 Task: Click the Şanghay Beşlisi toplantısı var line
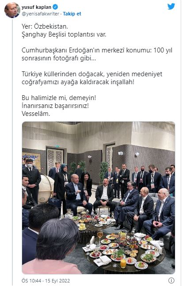click(64, 34)
